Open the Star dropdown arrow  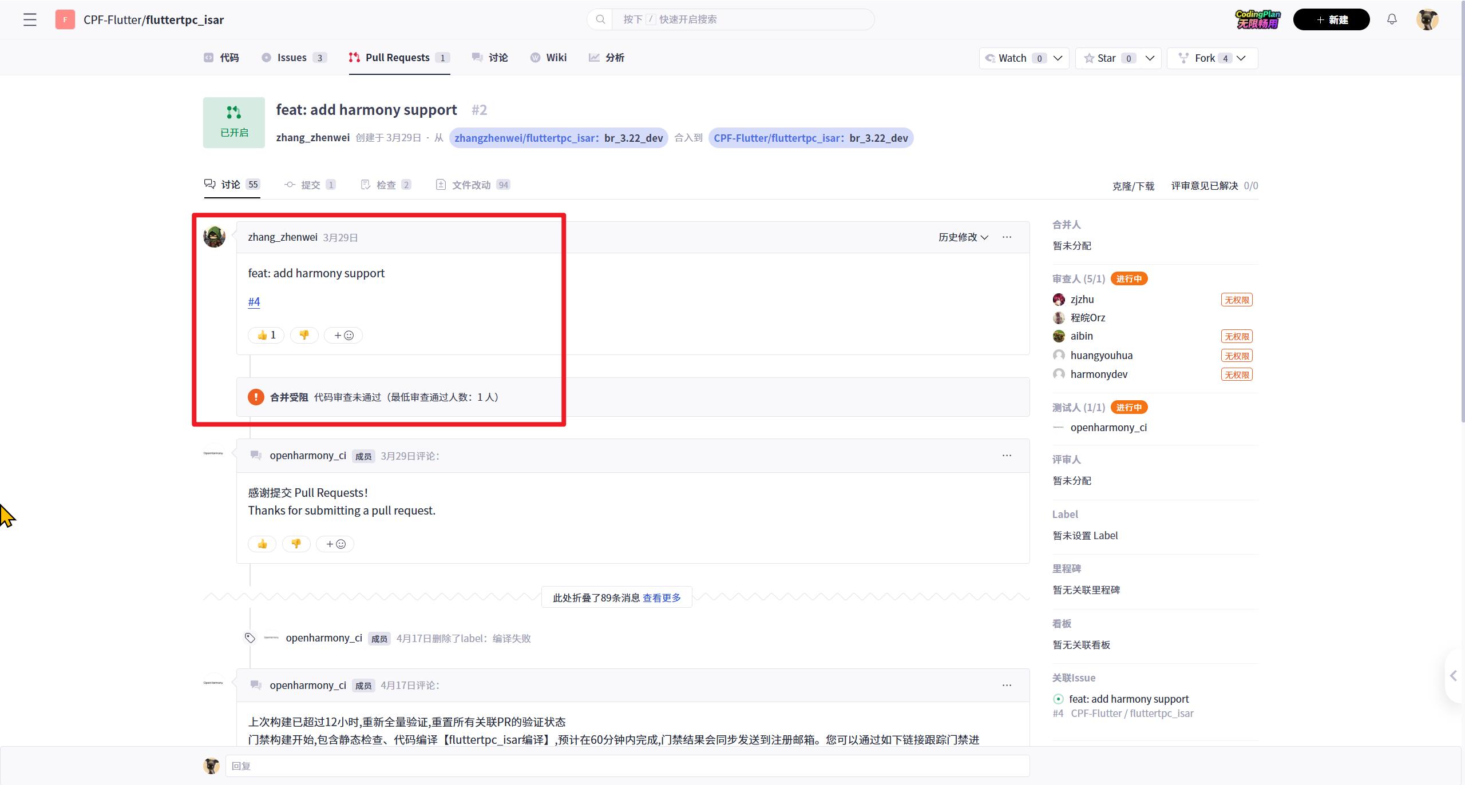(x=1150, y=58)
